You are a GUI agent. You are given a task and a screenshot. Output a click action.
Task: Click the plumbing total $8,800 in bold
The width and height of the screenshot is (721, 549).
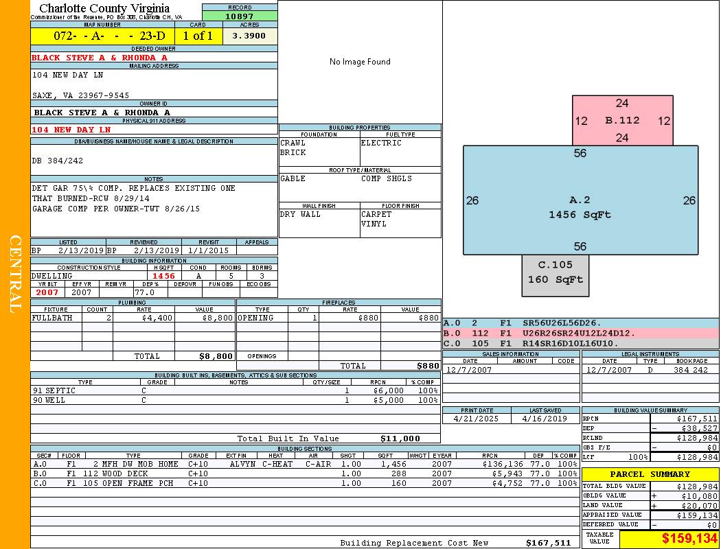pyautogui.click(x=216, y=356)
